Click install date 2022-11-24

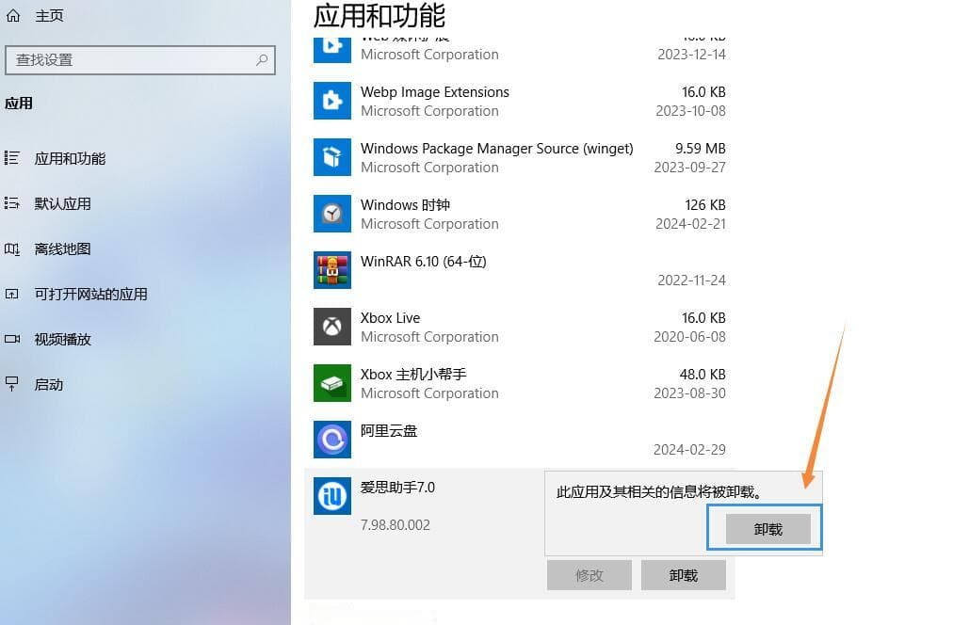point(691,280)
